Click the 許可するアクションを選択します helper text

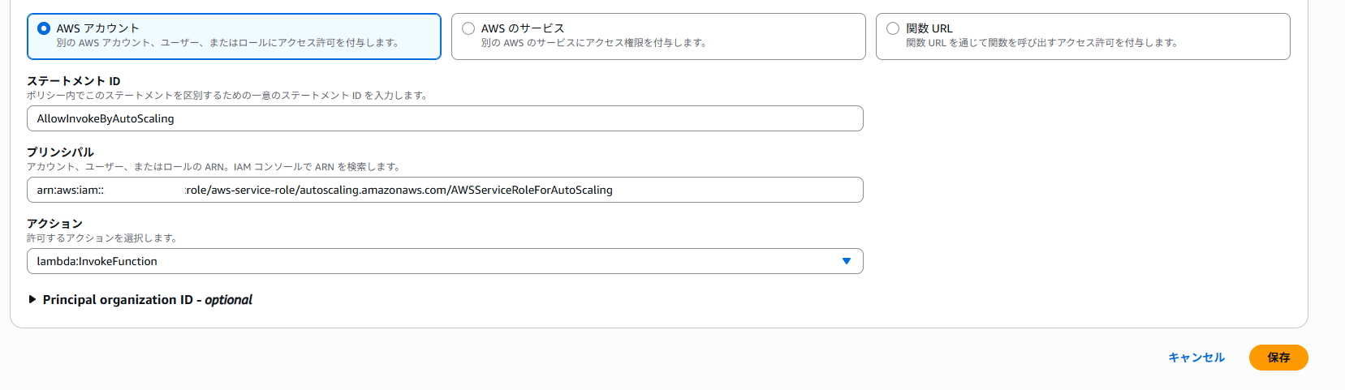coord(101,238)
